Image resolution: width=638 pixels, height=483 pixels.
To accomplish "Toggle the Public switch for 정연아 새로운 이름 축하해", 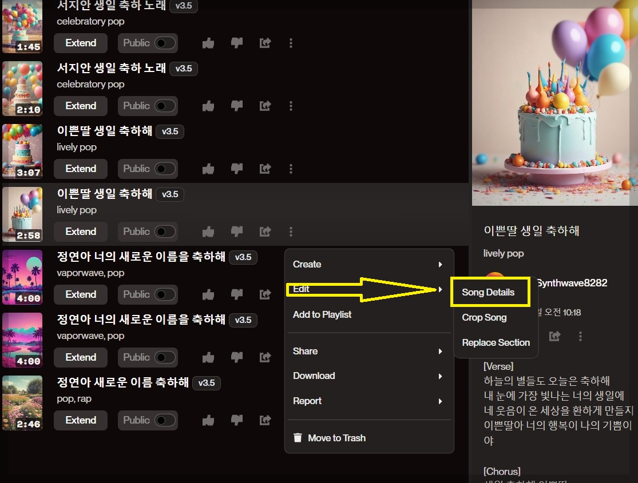I will click(148, 420).
